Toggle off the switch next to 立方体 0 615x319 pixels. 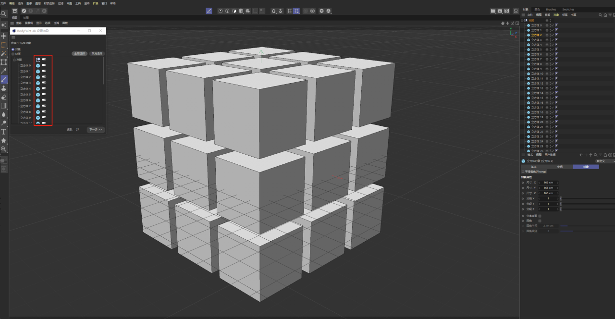coord(43,65)
